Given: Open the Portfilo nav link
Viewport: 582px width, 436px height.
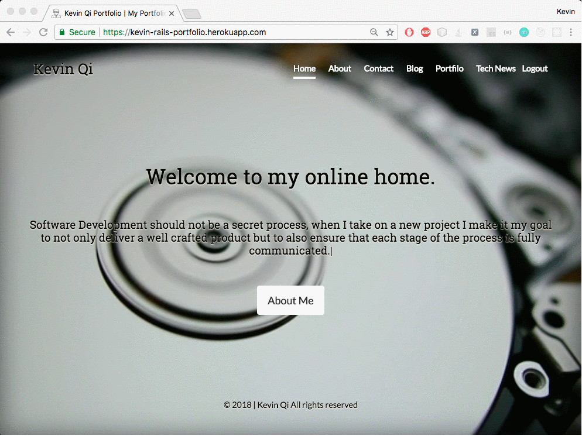Looking at the screenshot, I should pos(450,68).
